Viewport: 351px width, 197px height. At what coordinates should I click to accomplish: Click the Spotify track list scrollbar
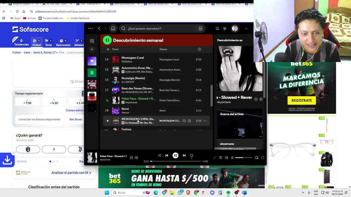click(211, 95)
